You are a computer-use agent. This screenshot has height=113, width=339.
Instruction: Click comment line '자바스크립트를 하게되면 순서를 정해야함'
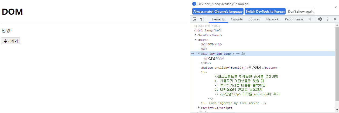pos(246,76)
